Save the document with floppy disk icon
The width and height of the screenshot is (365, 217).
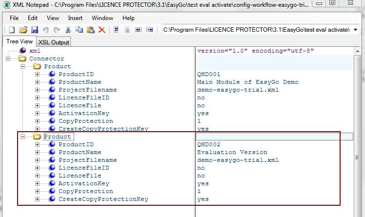click(x=35, y=30)
